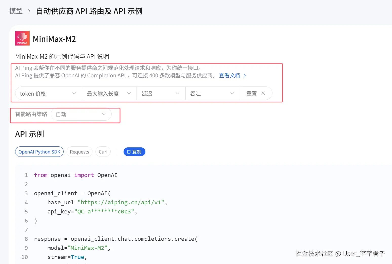The height and width of the screenshot is (264, 392).
Task: Open the token 价格 dropdown
Action: tap(49, 93)
